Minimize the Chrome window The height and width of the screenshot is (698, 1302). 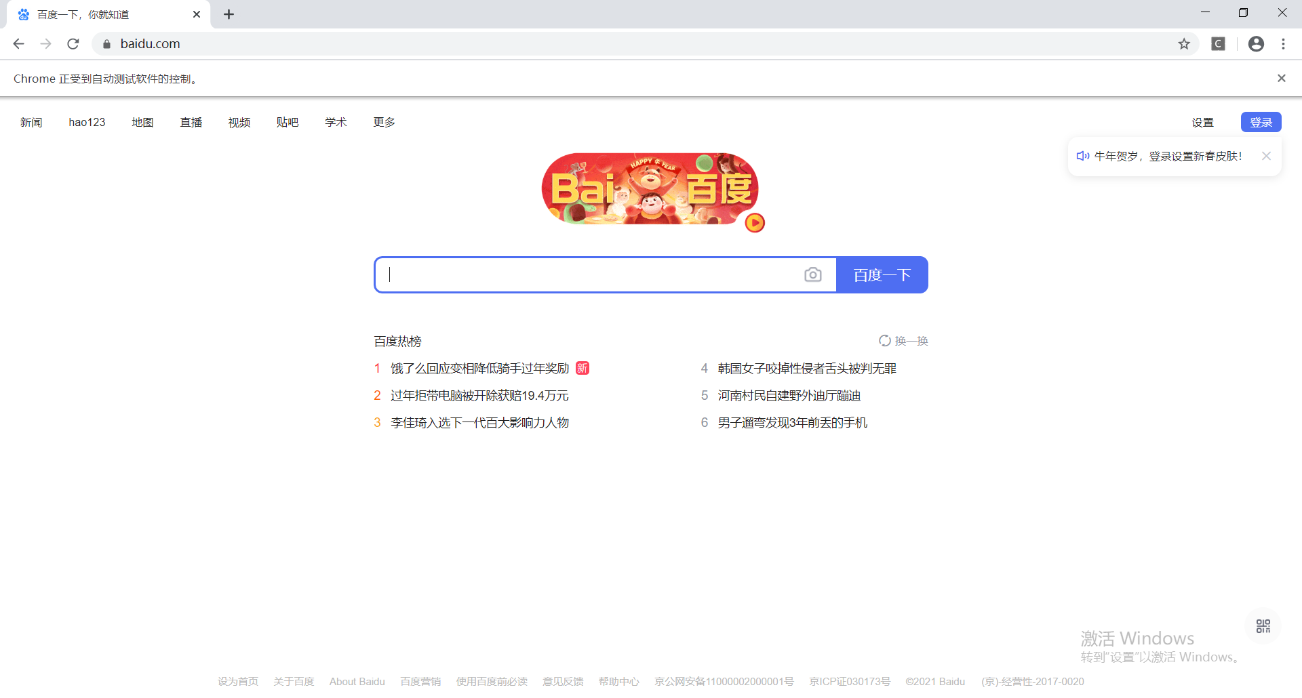[1205, 12]
